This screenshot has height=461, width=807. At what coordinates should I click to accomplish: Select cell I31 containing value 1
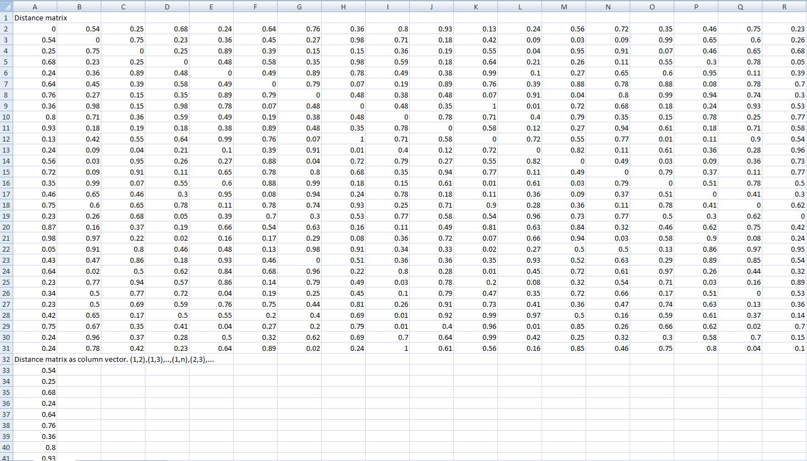387,348
